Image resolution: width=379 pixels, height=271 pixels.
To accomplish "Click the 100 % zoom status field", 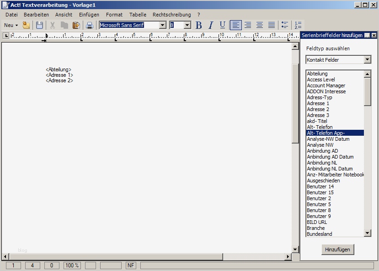I will [x=72, y=266].
